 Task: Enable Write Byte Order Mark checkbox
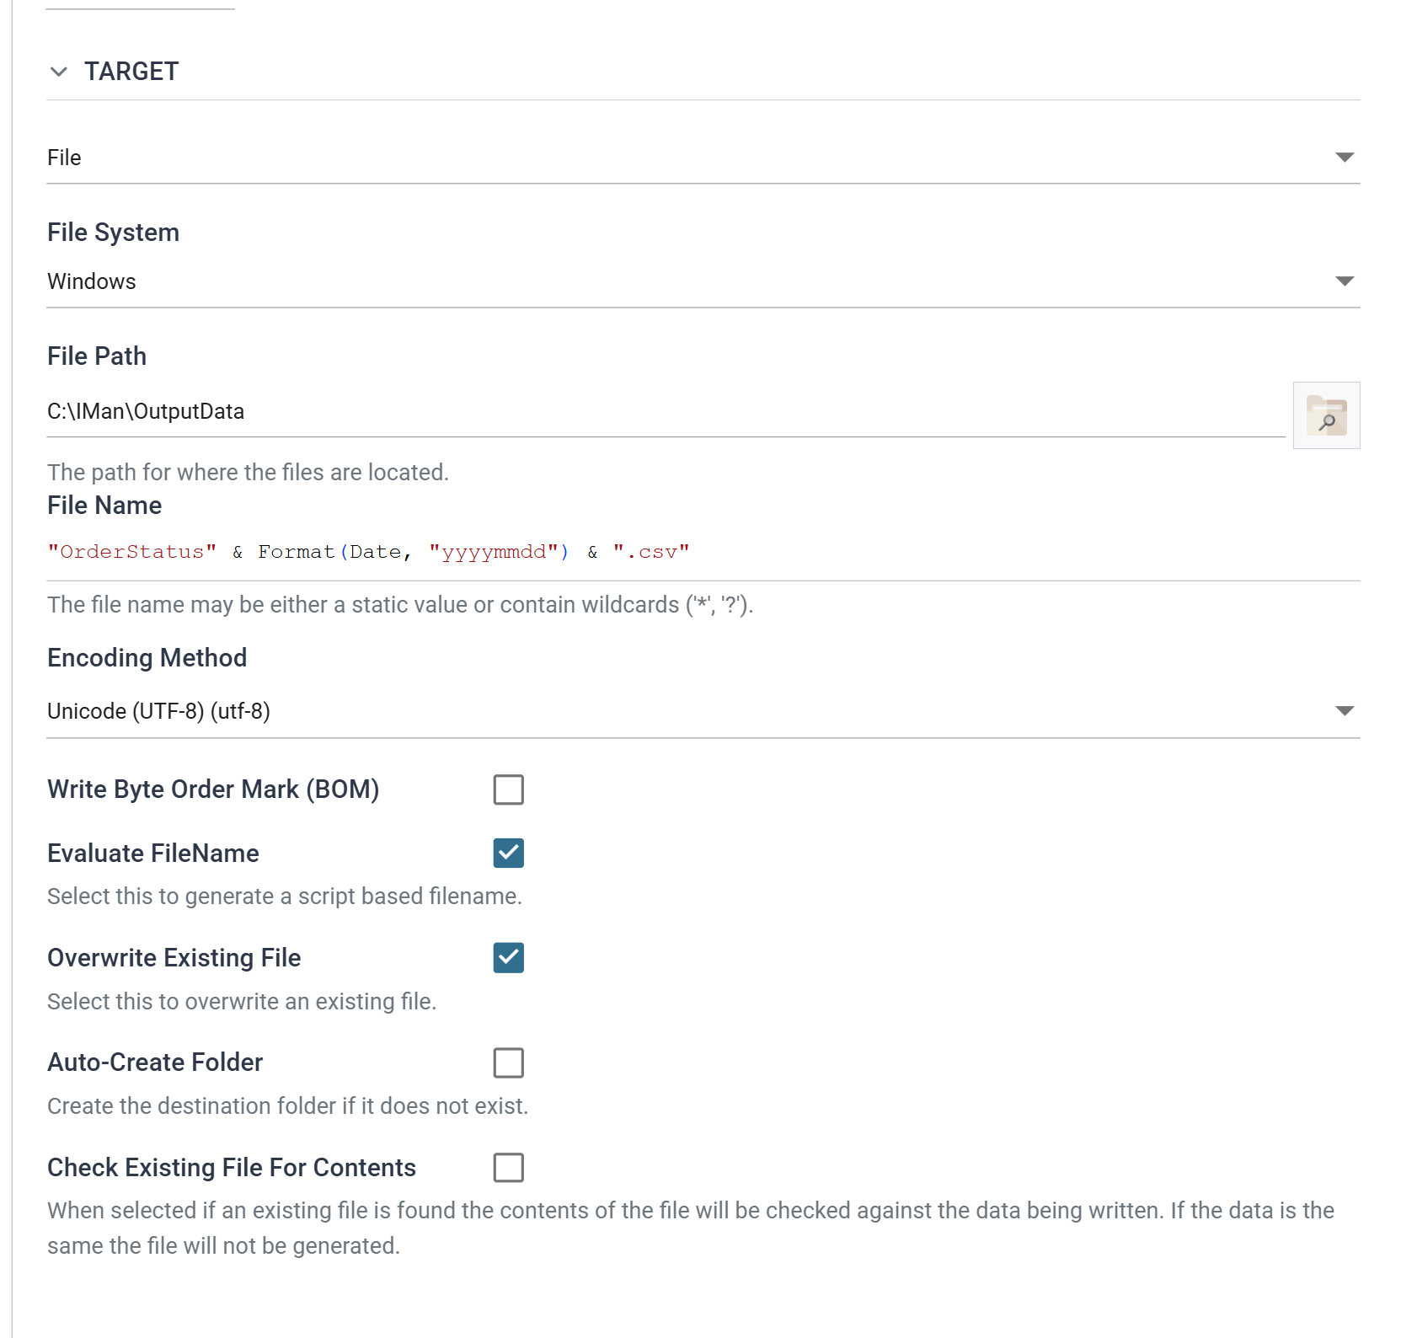tap(509, 789)
